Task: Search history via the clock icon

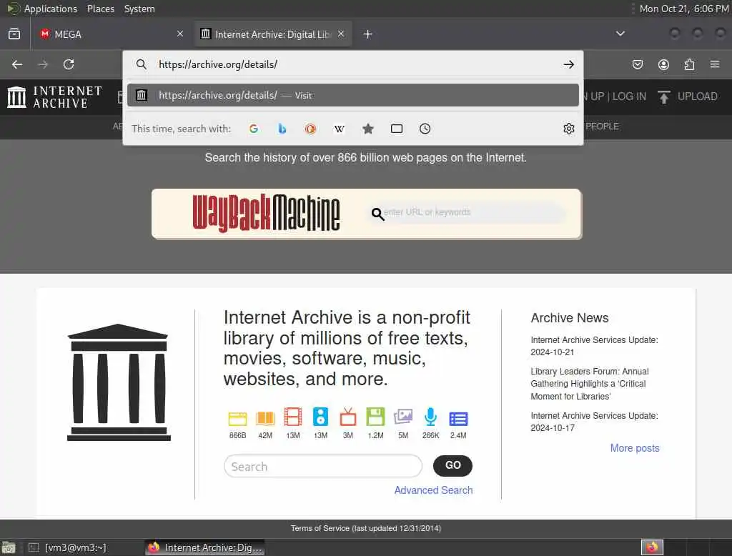Action: (x=425, y=129)
